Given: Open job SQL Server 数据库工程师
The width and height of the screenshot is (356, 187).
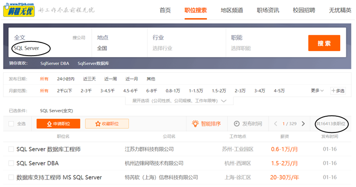Looking at the screenshot, I should click(49, 149).
